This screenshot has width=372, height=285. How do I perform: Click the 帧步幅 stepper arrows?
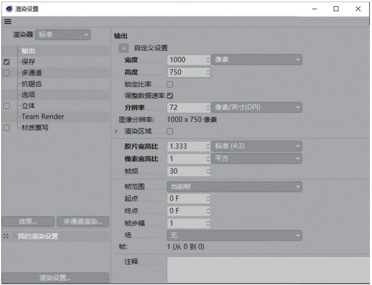pos(208,223)
